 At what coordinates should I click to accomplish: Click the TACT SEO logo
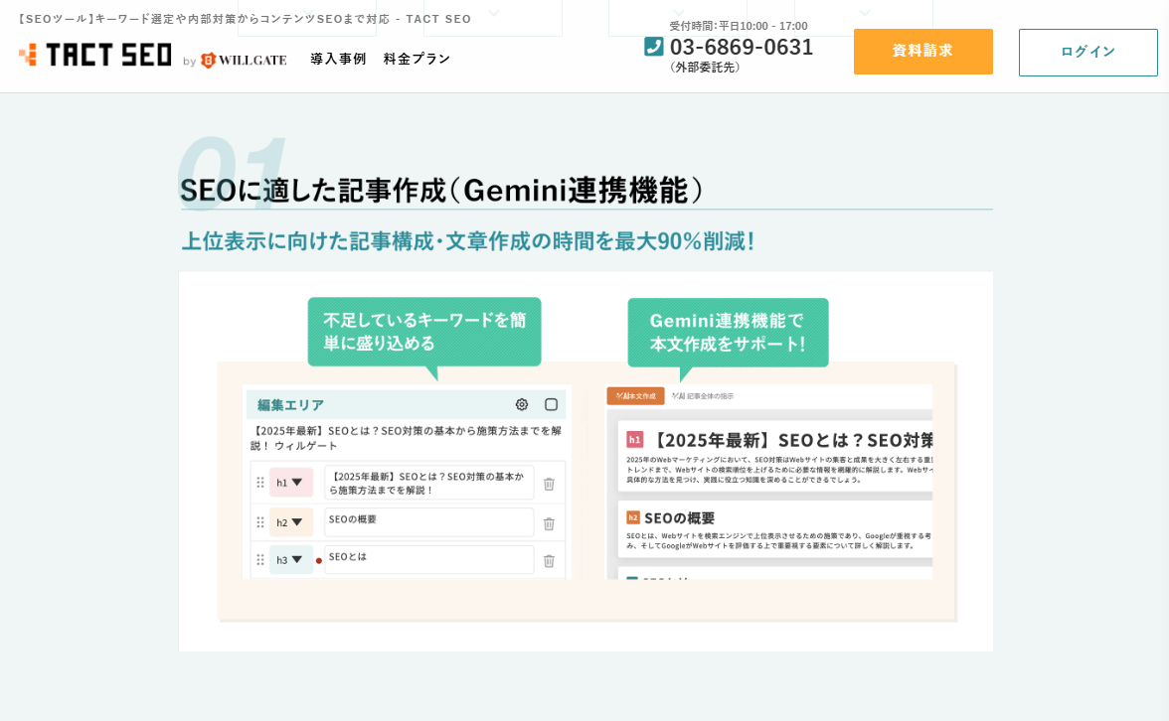point(95,55)
